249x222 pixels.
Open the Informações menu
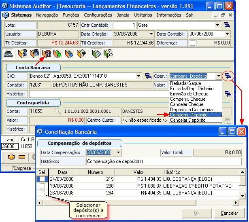tap(169, 15)
